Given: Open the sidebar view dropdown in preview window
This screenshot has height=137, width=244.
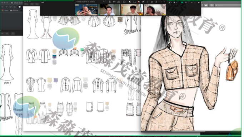Looking at the screenshot, I should coord(26,4).
